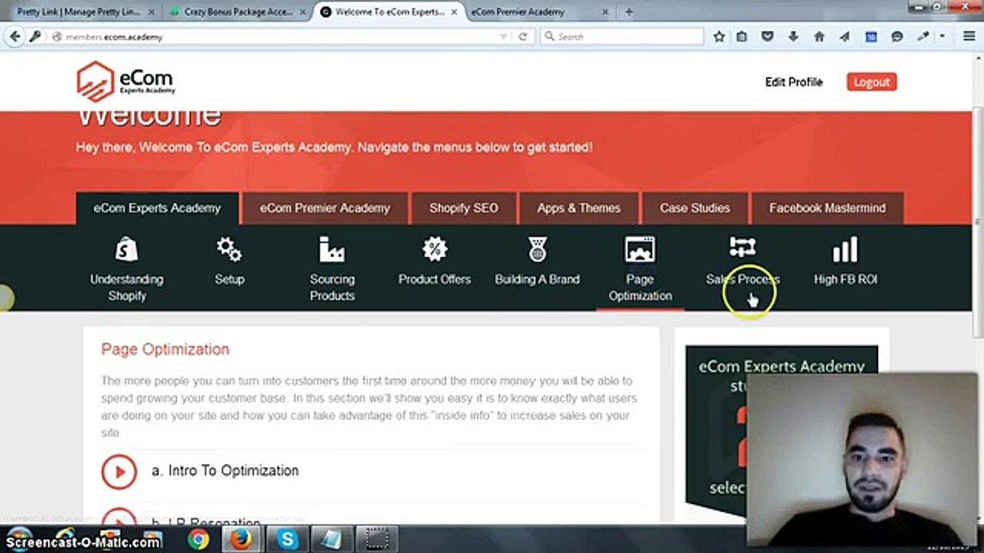Screen dimensions: 984x553
Task: Bookmark this page with the star icon
Action: [719, 36]
